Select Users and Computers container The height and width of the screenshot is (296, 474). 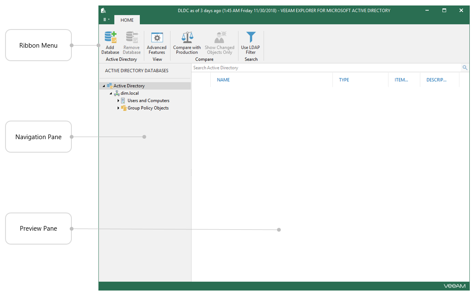point(148,100)
